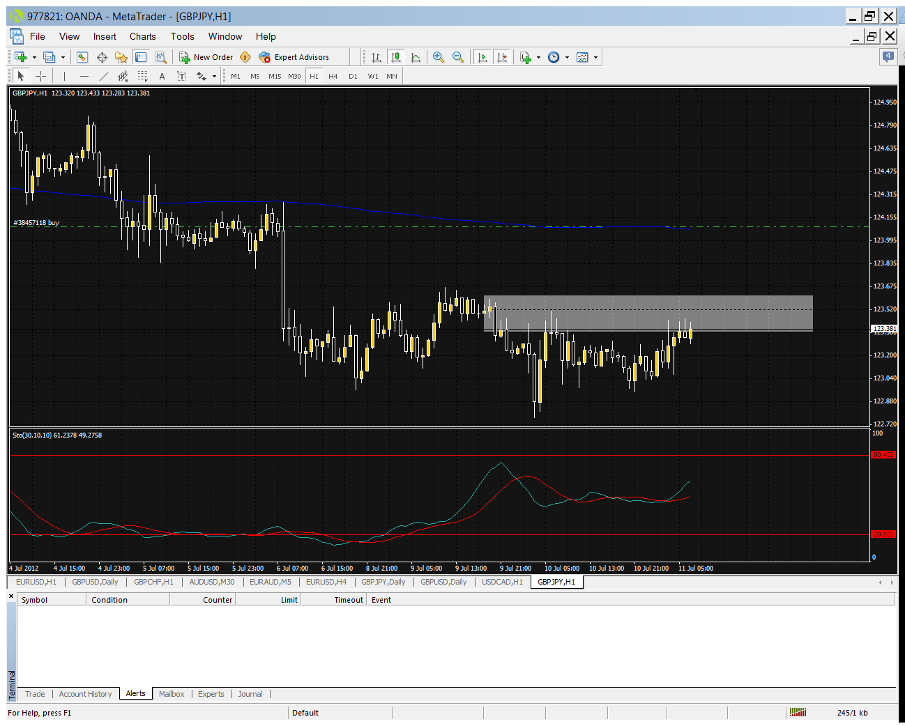Expand the arrows tool dropdown
The height and width of the screenshot is (726, 905).
coord(214,76)
